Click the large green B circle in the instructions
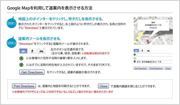Viewport: 180px width, 105px height. click(21, 65)
